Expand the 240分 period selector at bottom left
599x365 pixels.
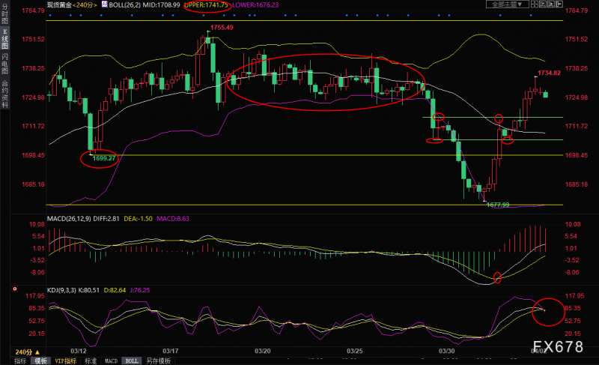pos(27,352)
